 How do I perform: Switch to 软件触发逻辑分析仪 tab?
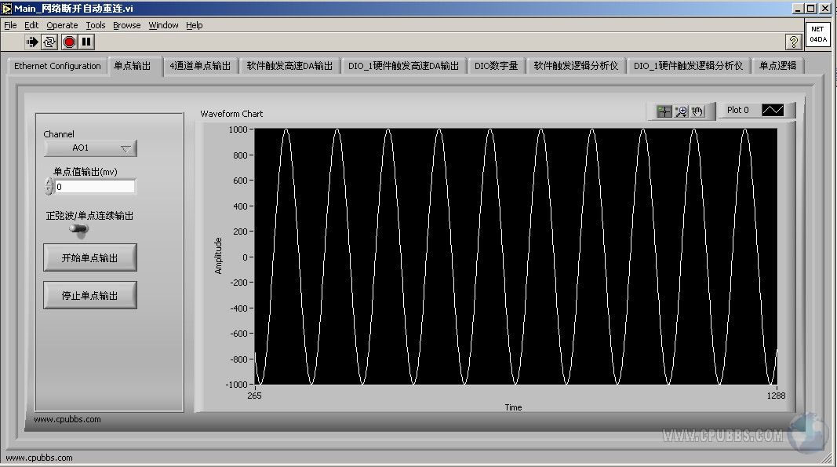coord(576,66)
